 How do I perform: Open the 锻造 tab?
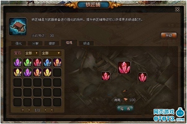(86, 43)
